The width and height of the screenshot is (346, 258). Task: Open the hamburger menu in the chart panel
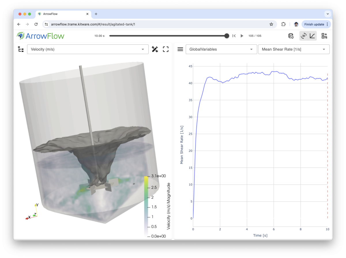tap(180, 49)
